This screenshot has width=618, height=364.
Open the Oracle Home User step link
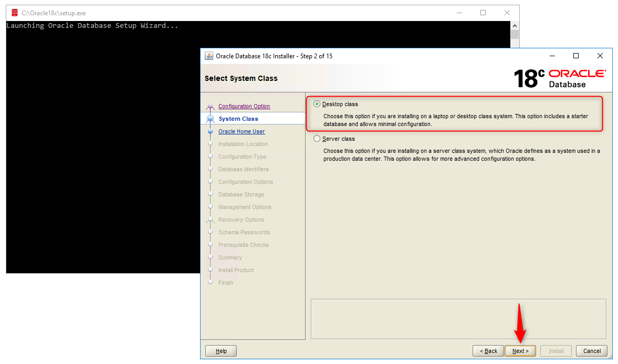pos(242,131)
